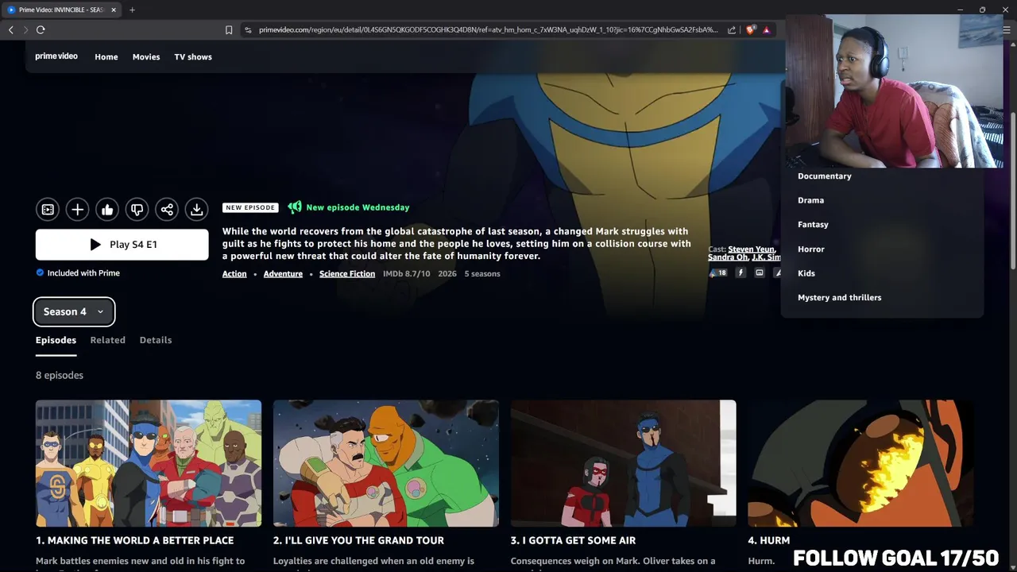1017x572 pixels.
Task: Click the download season icon
Action: point(196,210)
